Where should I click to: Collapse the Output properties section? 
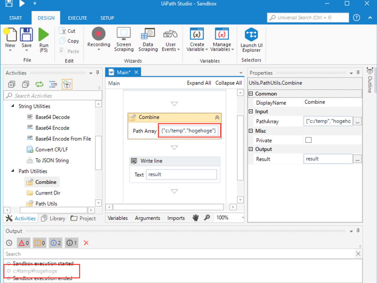(251, 149)
